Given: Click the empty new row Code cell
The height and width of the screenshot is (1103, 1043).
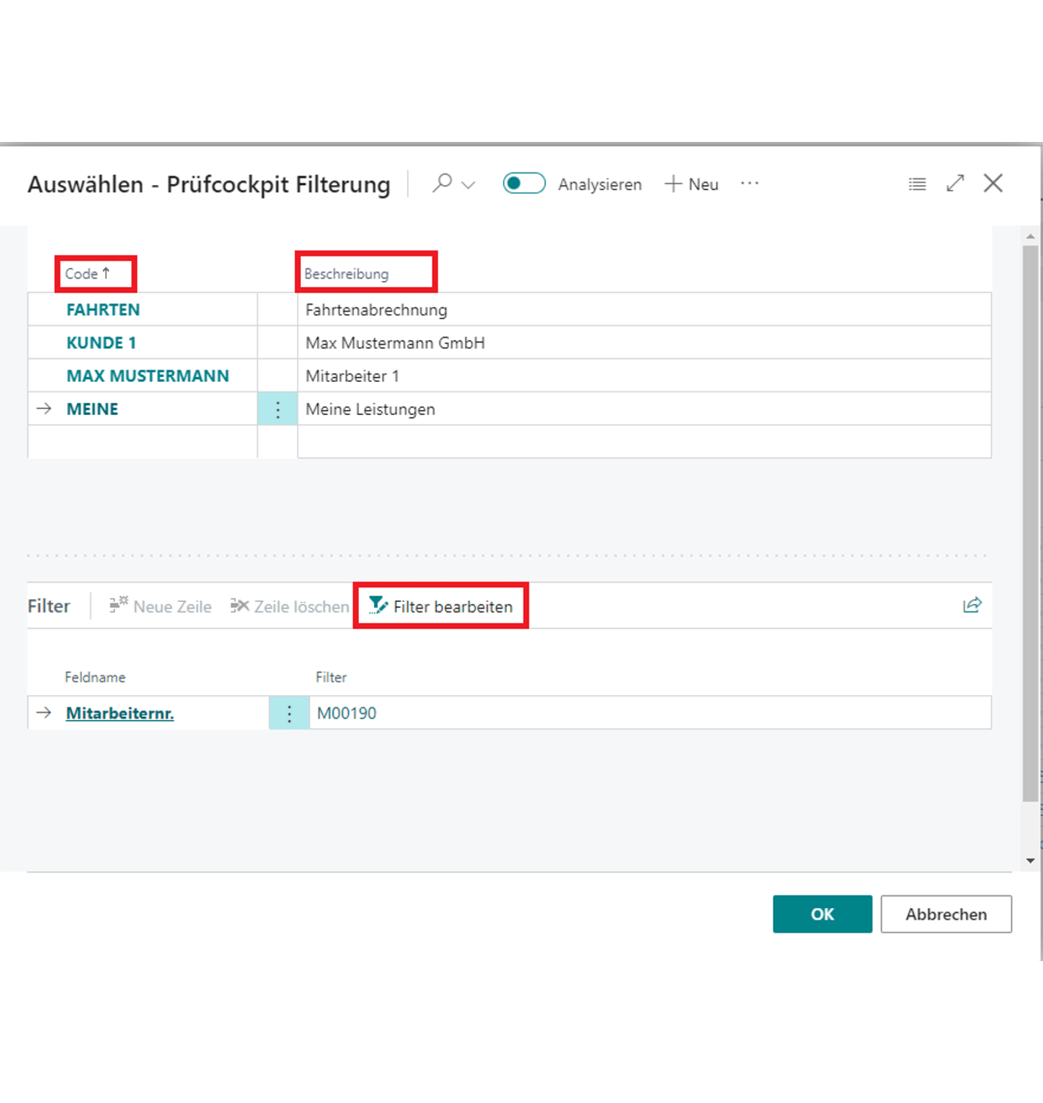Looking at the screenshot, I should click(x=142, y=442).
